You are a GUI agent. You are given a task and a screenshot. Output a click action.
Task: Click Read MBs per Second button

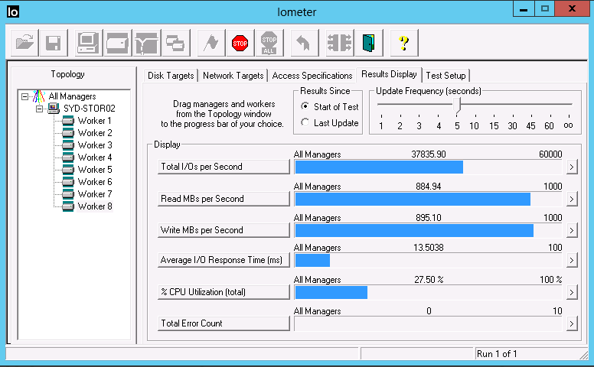(224, 199)
